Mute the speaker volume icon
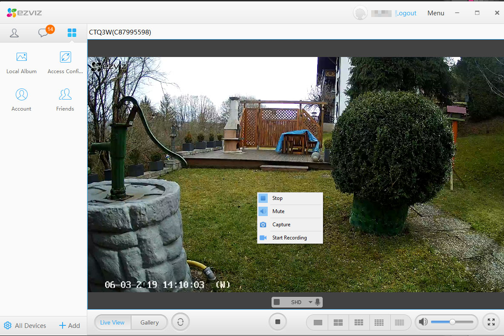The height and width of the screenshot is (336, 504). (x=423, y=322)
